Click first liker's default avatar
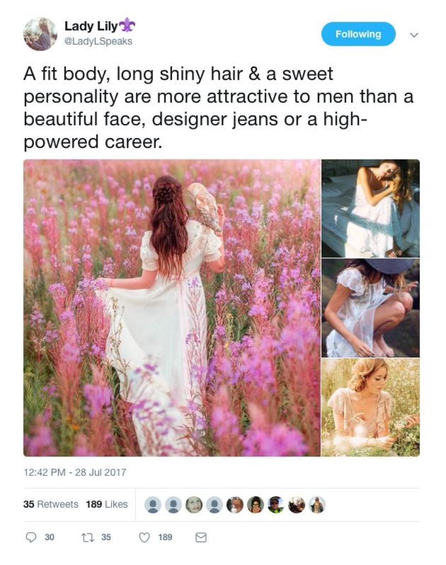 tap(153, 504)
